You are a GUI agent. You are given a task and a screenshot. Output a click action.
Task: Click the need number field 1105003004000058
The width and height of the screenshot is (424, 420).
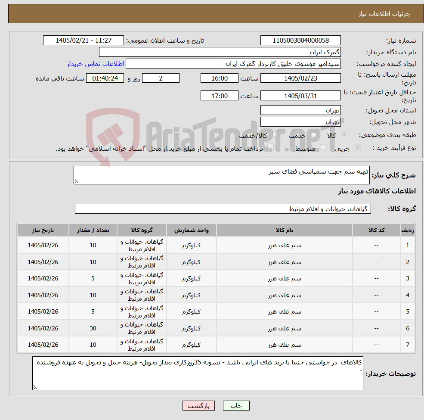300,40
